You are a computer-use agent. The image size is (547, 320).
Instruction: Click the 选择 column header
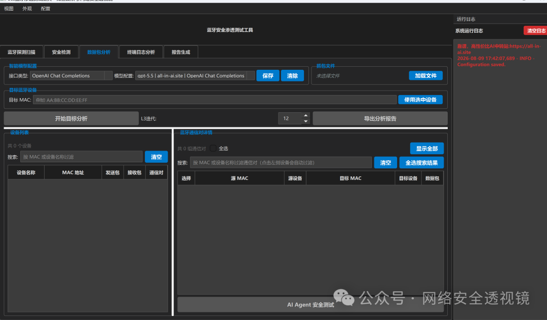(x=186, y=178)
